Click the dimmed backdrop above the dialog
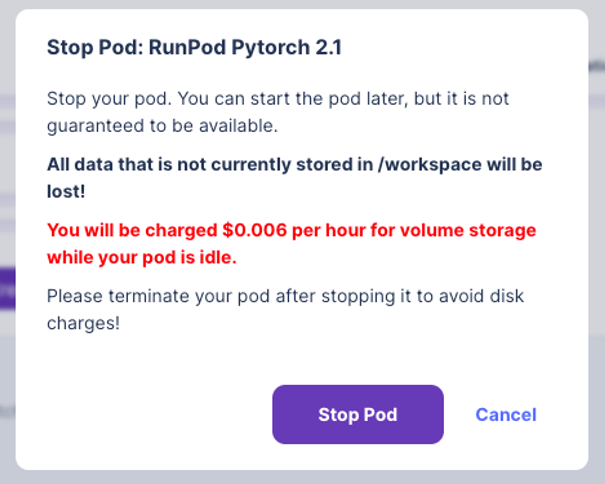 (302, 4)
